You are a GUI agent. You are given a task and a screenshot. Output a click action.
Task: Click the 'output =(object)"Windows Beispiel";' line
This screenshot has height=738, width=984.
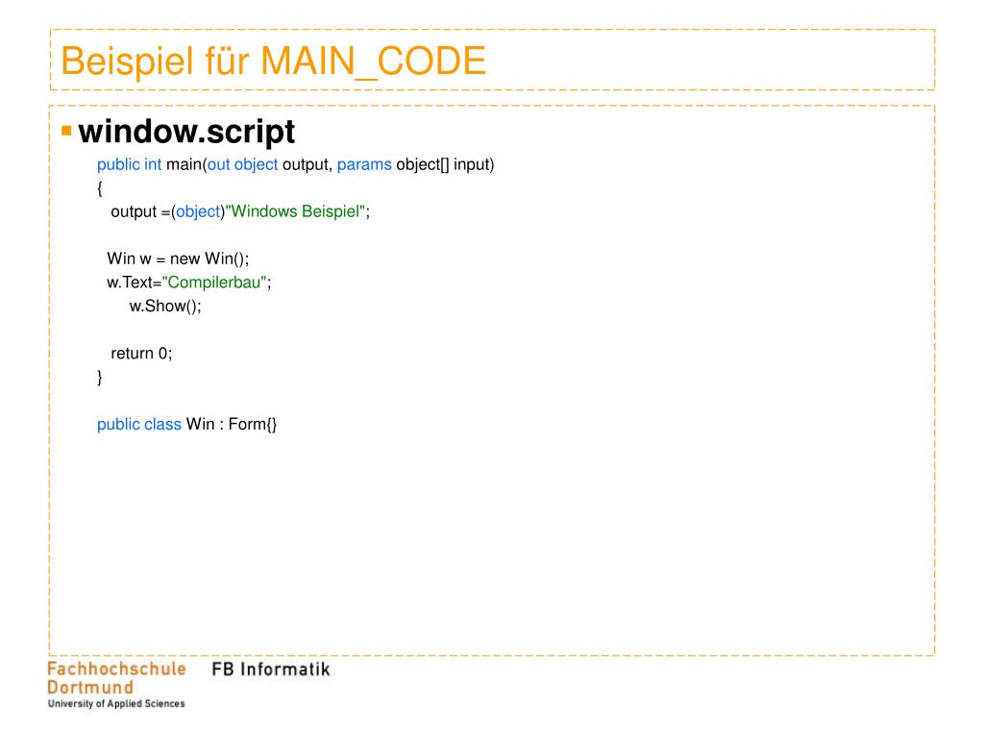point(240,211)
